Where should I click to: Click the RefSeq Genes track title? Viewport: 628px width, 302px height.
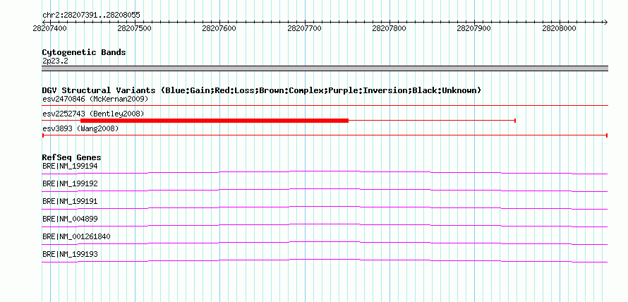coord(72,157)
